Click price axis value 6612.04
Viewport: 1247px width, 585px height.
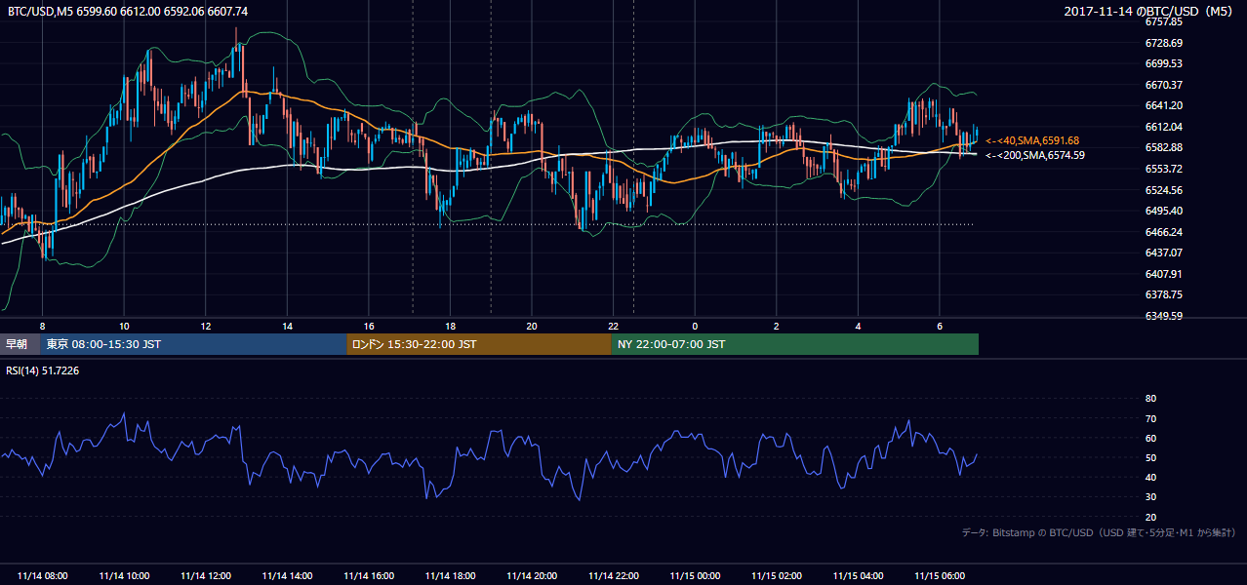(1163, 127)
